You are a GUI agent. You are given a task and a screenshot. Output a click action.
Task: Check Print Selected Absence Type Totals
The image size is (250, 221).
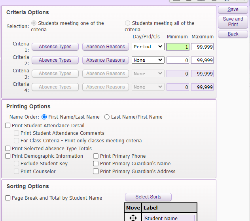(8, 149)
